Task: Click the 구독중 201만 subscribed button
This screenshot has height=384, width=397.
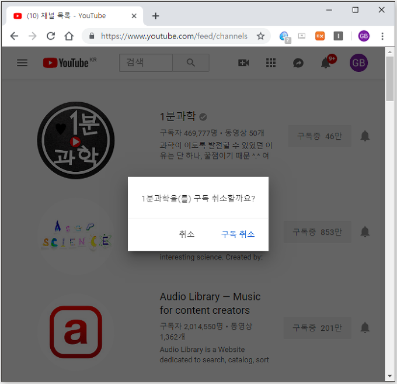Action: 317,328
